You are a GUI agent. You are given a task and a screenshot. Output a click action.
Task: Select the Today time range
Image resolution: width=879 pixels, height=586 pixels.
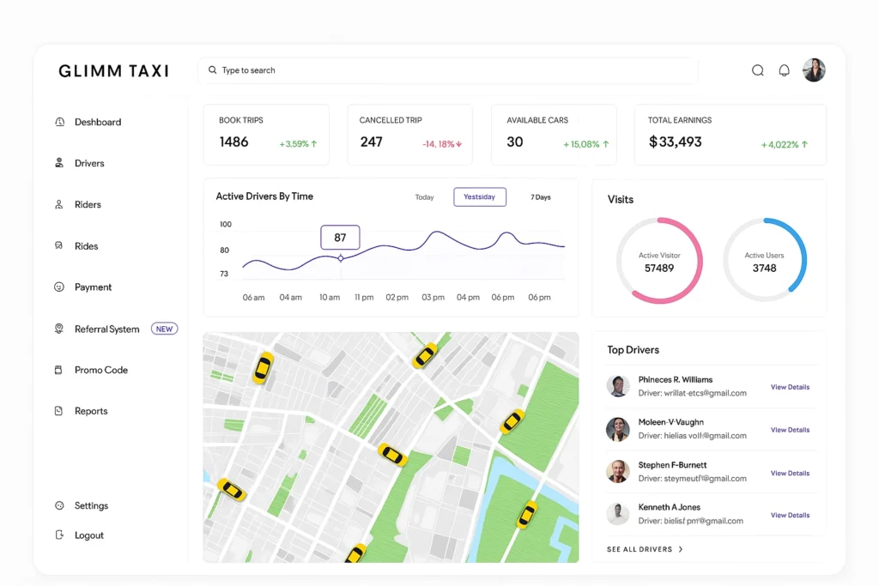(424, 197)
